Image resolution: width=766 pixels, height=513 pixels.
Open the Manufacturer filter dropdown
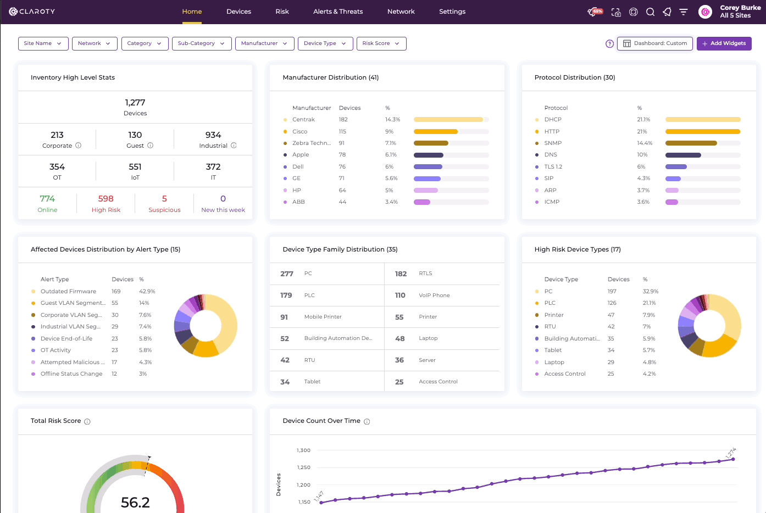pyautogui.click(x=265, y=43)
